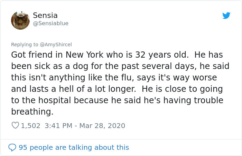Click the line 'this isn't anything like the flu'
Screen dimensions: 242x156
tap(114, 78)
